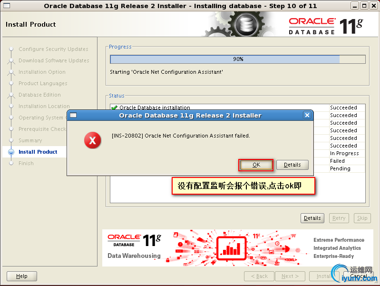Click the 90% progress bar
380x286 pixels.
[238, 59]
